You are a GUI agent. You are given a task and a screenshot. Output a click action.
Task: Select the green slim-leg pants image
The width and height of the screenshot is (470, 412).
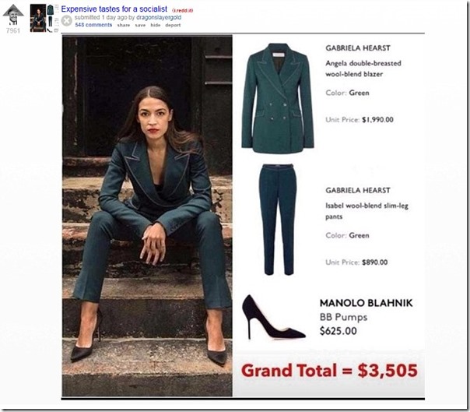click(x=278, y=220)
